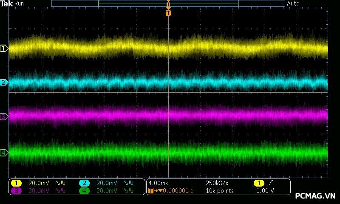The width and height of the screenshot is (340, 204).
Task: Click the orange trigger position T marker
Action: [168, 13]
